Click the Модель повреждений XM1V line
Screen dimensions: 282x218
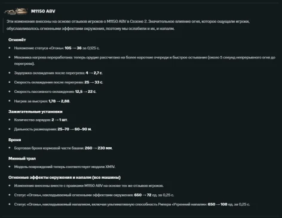(65, 167)
